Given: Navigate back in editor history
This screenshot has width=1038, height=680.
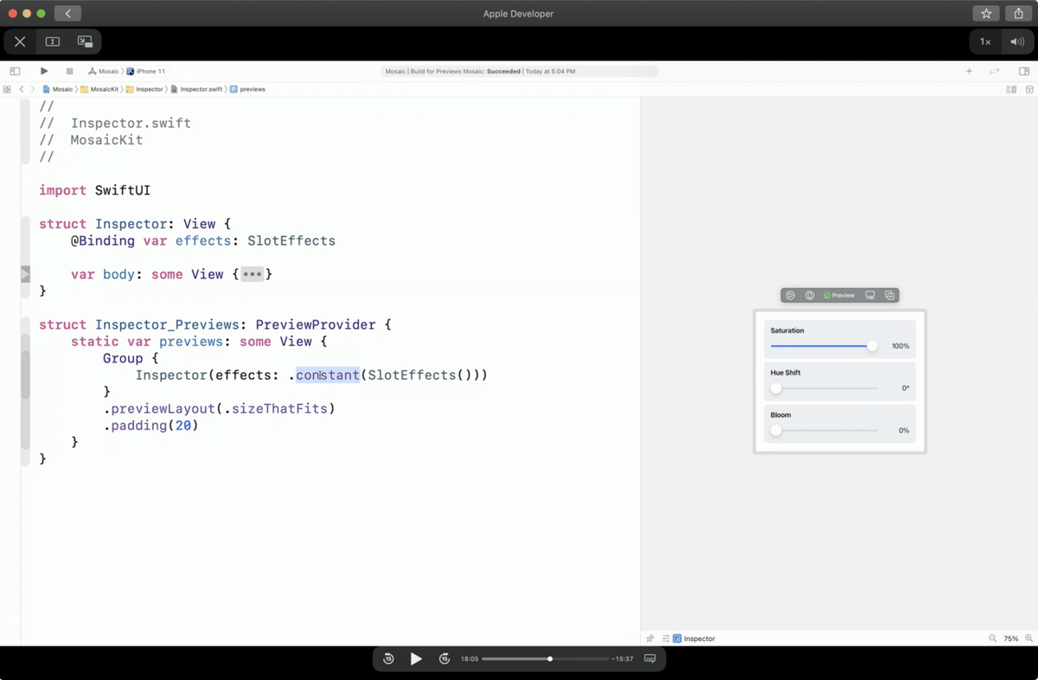Looking at the screenshot, I should 22,89.
